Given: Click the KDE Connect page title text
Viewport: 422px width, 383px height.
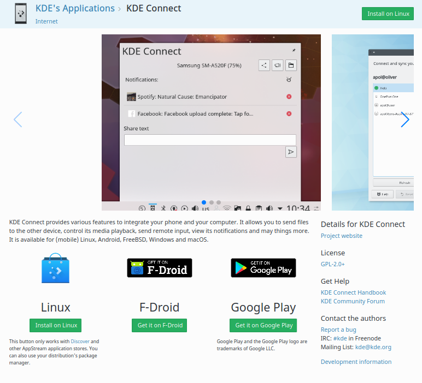Looking at the screenshot, I should pos(154,8).
